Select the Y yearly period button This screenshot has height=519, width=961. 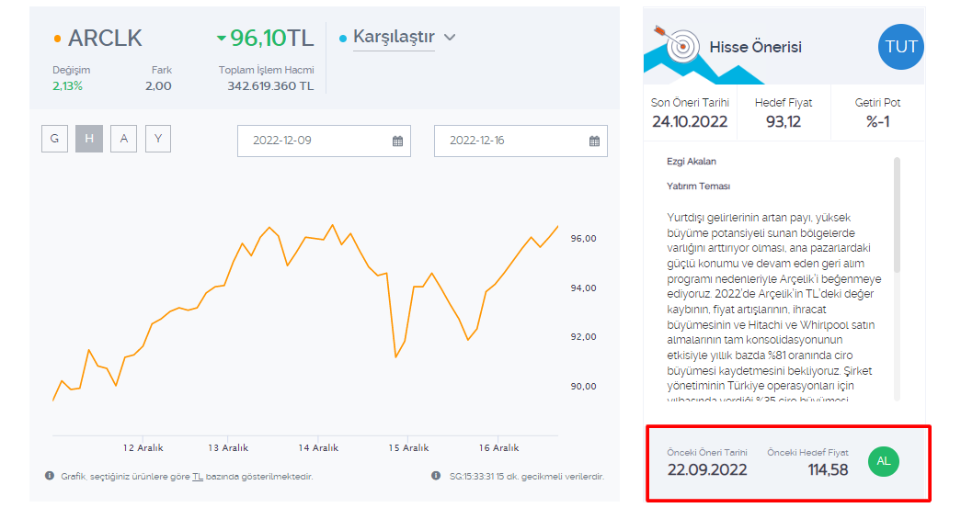pyautogui.click(x=158, y=139)
